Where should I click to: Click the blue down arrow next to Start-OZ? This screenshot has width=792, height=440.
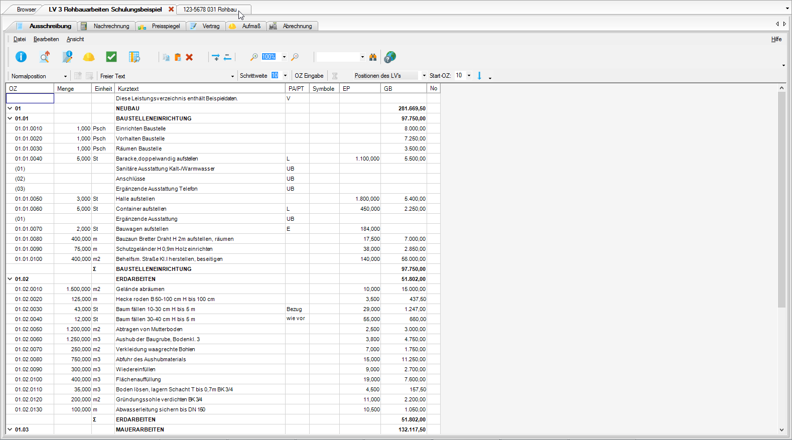pos(479,76)
